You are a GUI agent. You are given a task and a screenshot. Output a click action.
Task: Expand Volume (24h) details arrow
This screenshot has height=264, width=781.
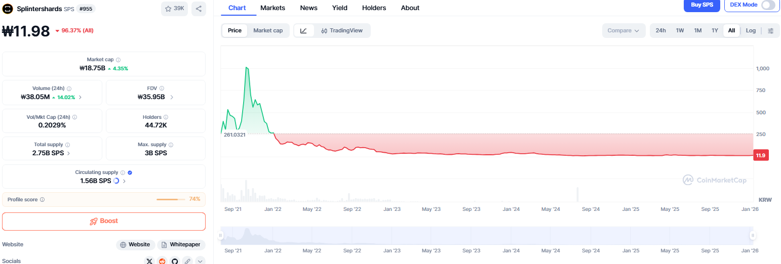pos(80,97)
